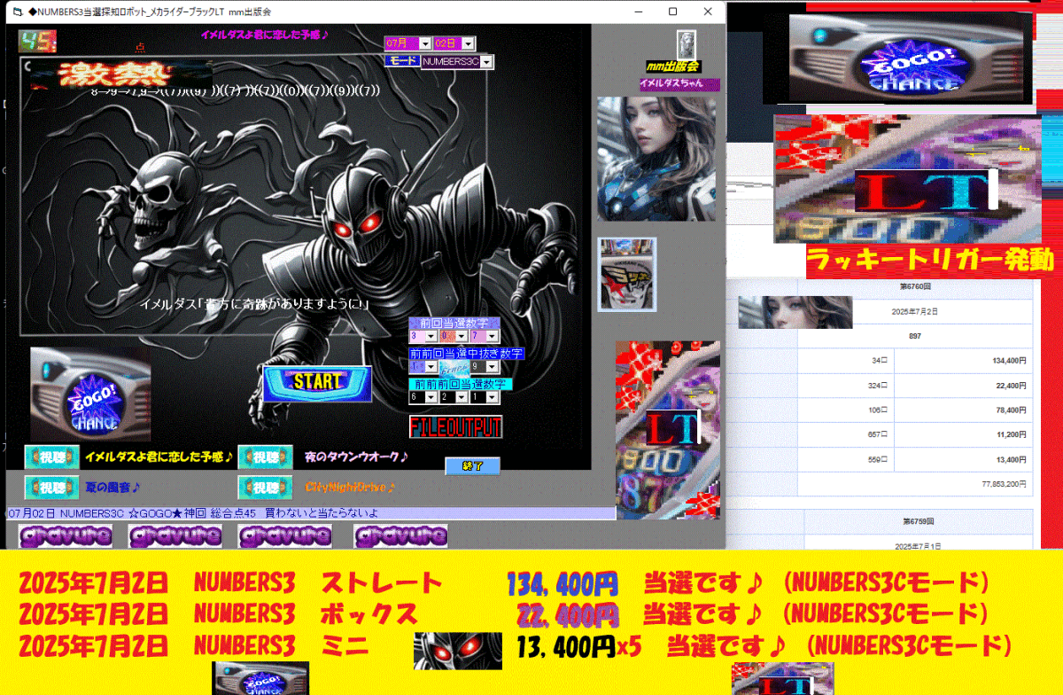Click the 45 score counter icon
Screen dimensions: 1063x695
[38, 41]
